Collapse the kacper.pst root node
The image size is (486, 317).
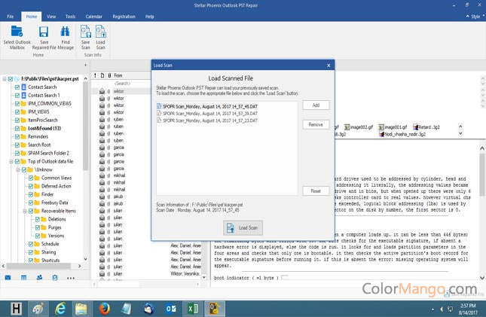[x=4, y=78]
